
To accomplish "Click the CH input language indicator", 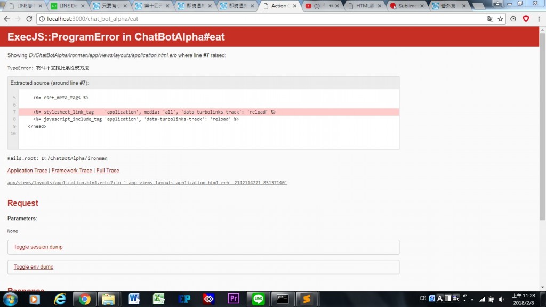I will tap(422, 298).
